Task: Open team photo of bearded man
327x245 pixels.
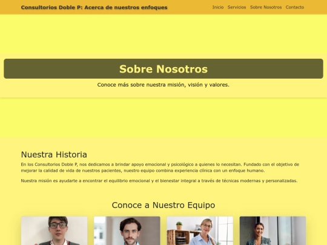Action: [127, 230]
